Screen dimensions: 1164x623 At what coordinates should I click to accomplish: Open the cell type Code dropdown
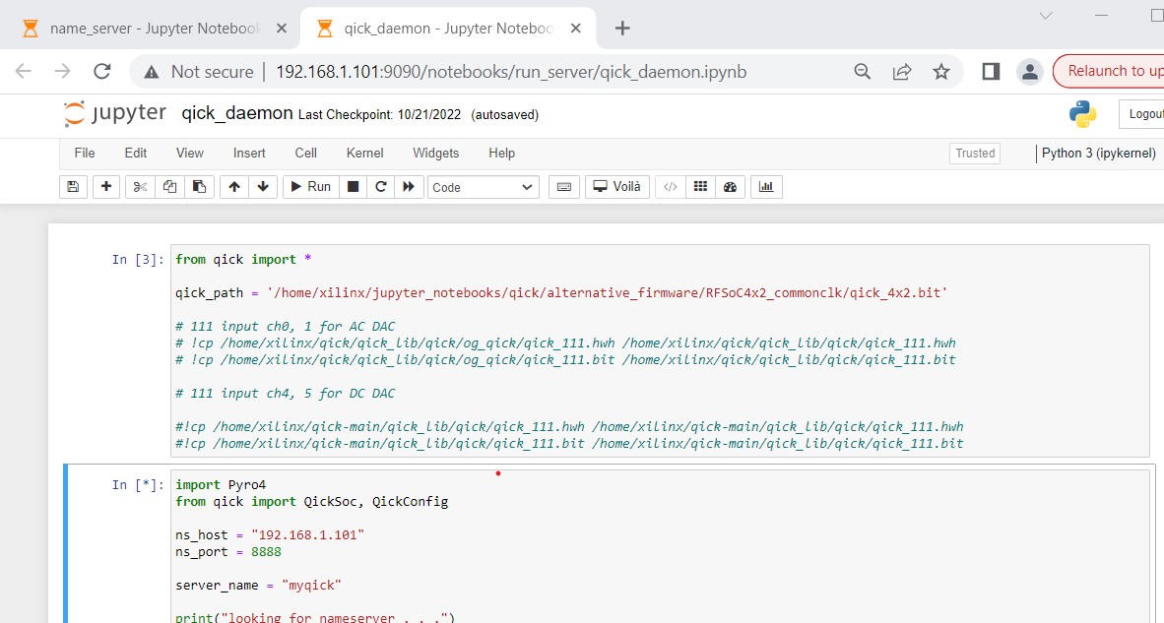pos(484,187)
